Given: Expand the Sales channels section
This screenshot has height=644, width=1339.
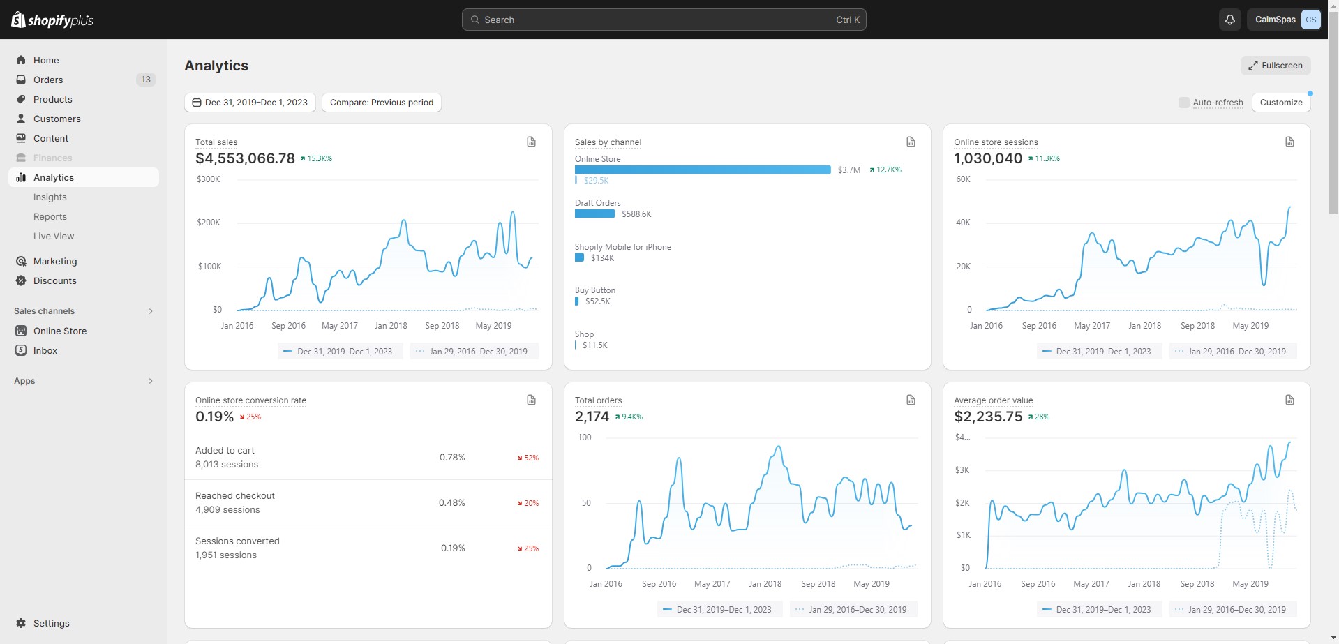Looking at the screenshot, I should [151, 311].
